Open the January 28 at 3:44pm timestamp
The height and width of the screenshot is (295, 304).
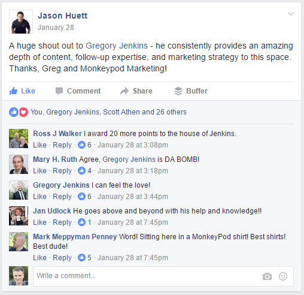133,197
